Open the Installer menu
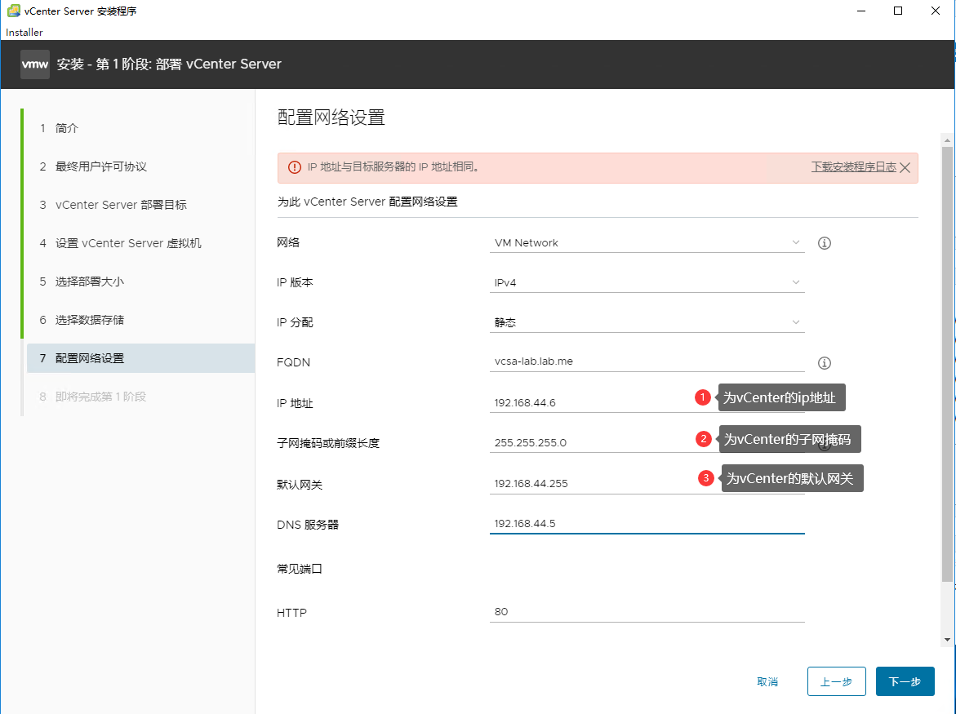Screen dimensions: 956x714 pyautogui.click(x=24, y=33)
